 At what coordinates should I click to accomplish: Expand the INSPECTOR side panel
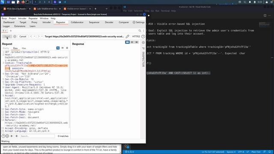pyautogui.click(x=143, y=59)
